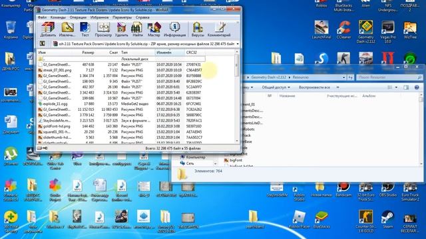Click the Explorer help question-mark icon

pyautogui.click(x=417, y=87)
